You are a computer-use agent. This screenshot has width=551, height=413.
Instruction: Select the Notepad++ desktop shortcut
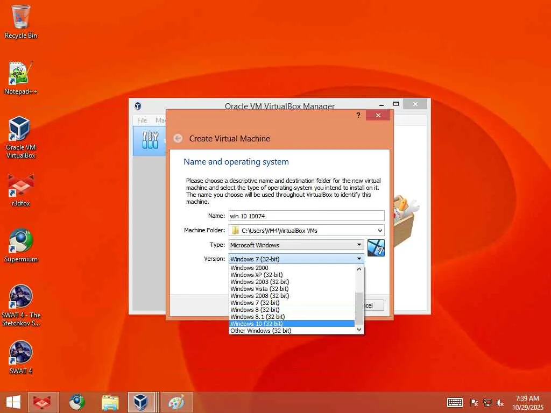[21, 78]
